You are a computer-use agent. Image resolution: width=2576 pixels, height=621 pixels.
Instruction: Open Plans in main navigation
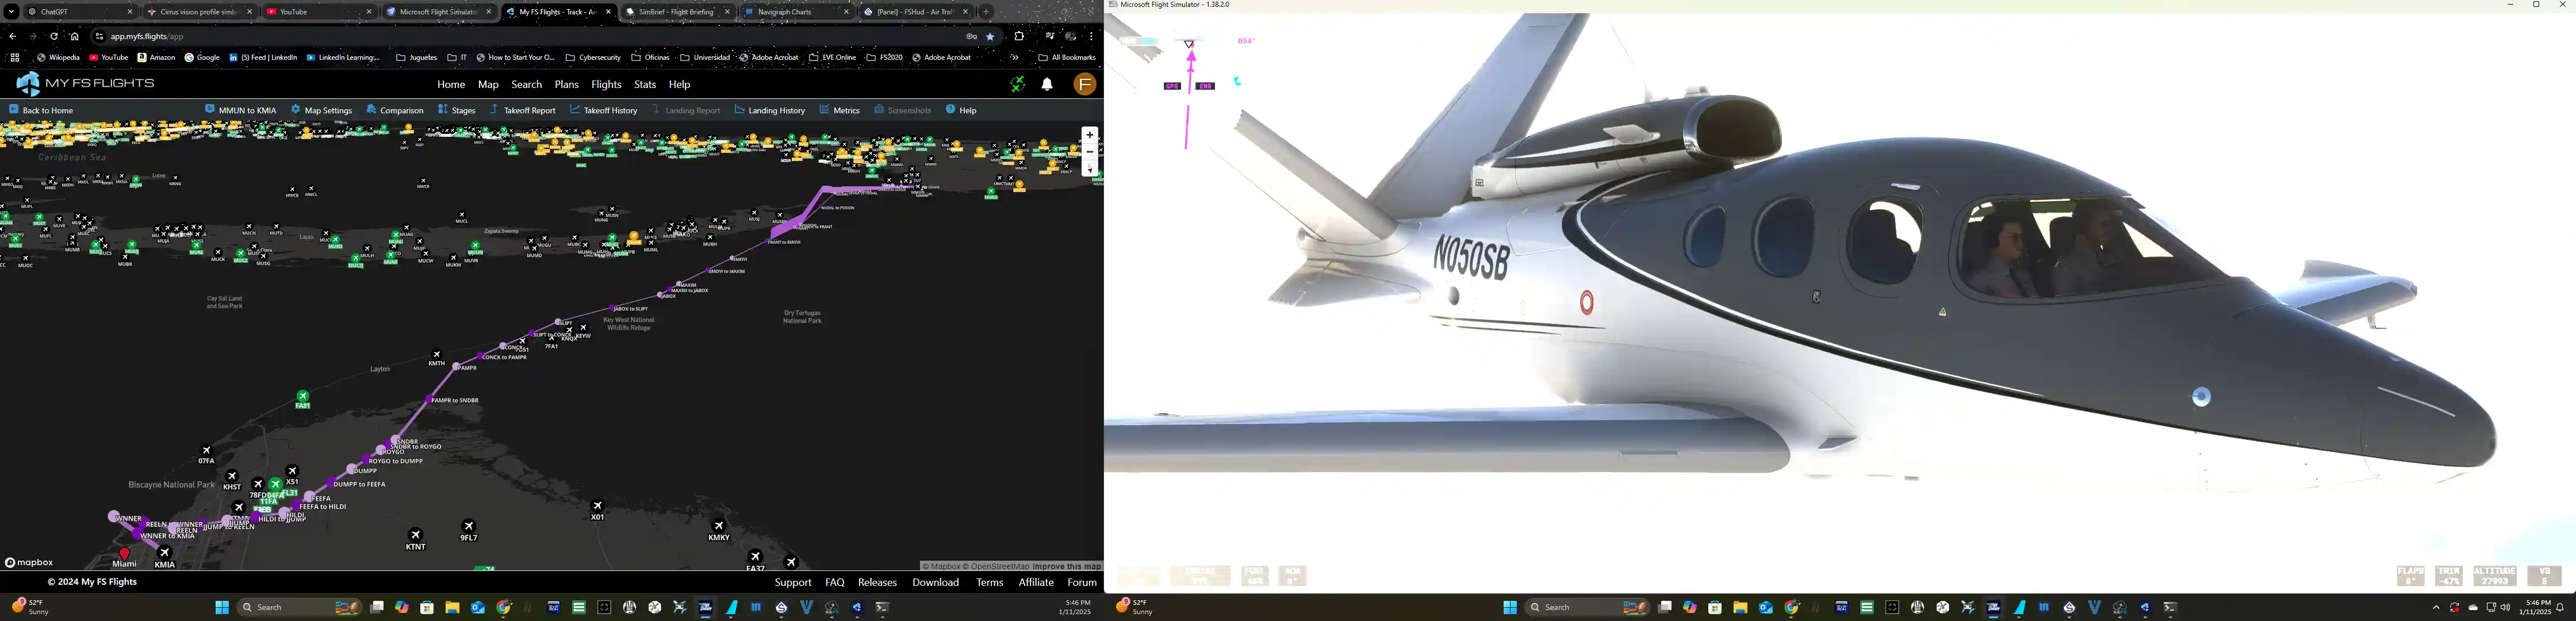coord(567,85)
